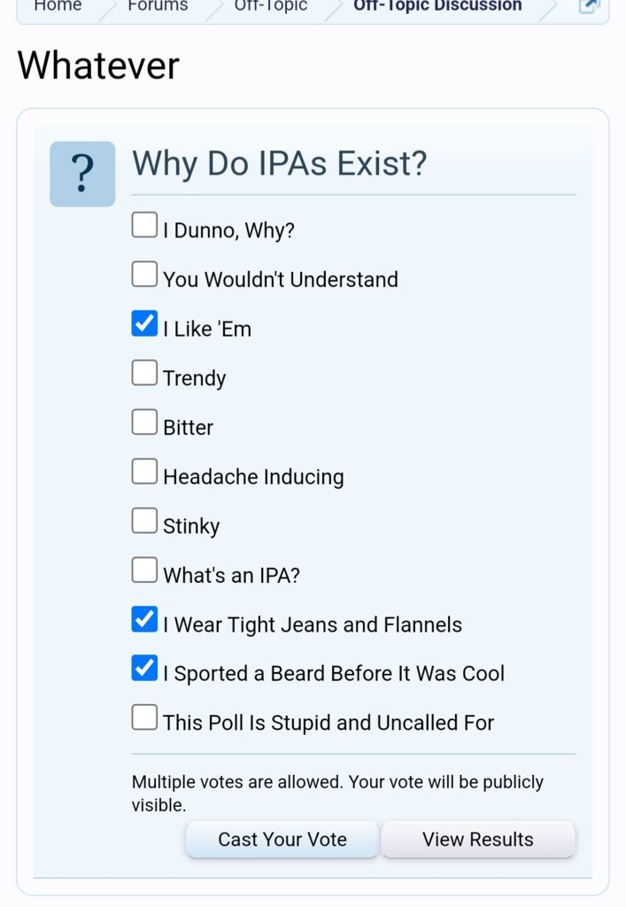Check the "You Wouldn't Understand" checkbox

(x=144, y=274)
